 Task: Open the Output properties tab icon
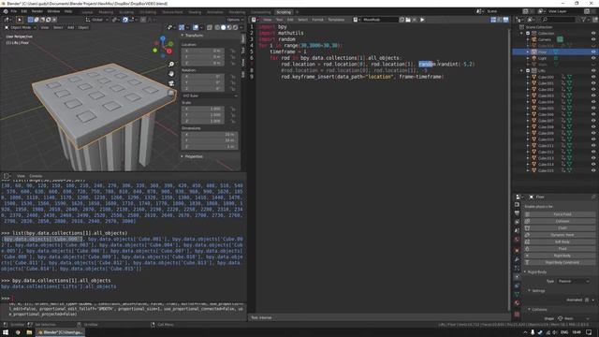click(517, 213)
